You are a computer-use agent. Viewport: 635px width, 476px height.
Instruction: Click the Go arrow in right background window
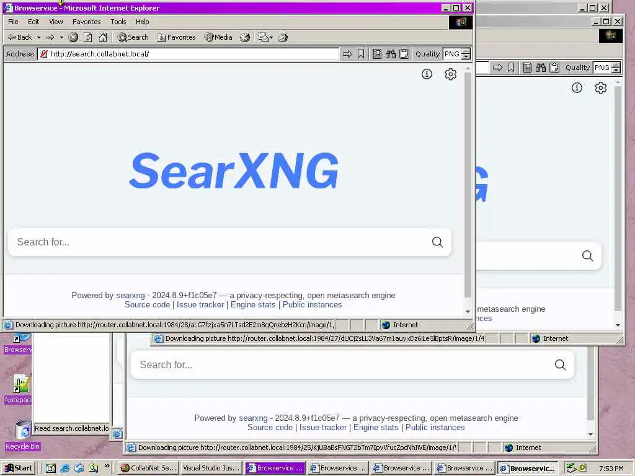tap(498, 68)
